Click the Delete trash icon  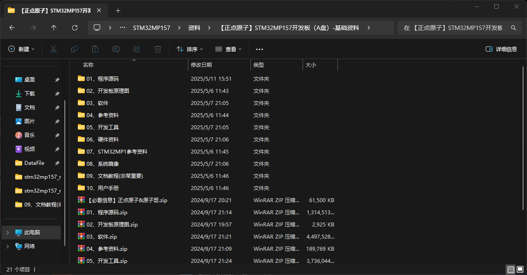pos(158,49)
